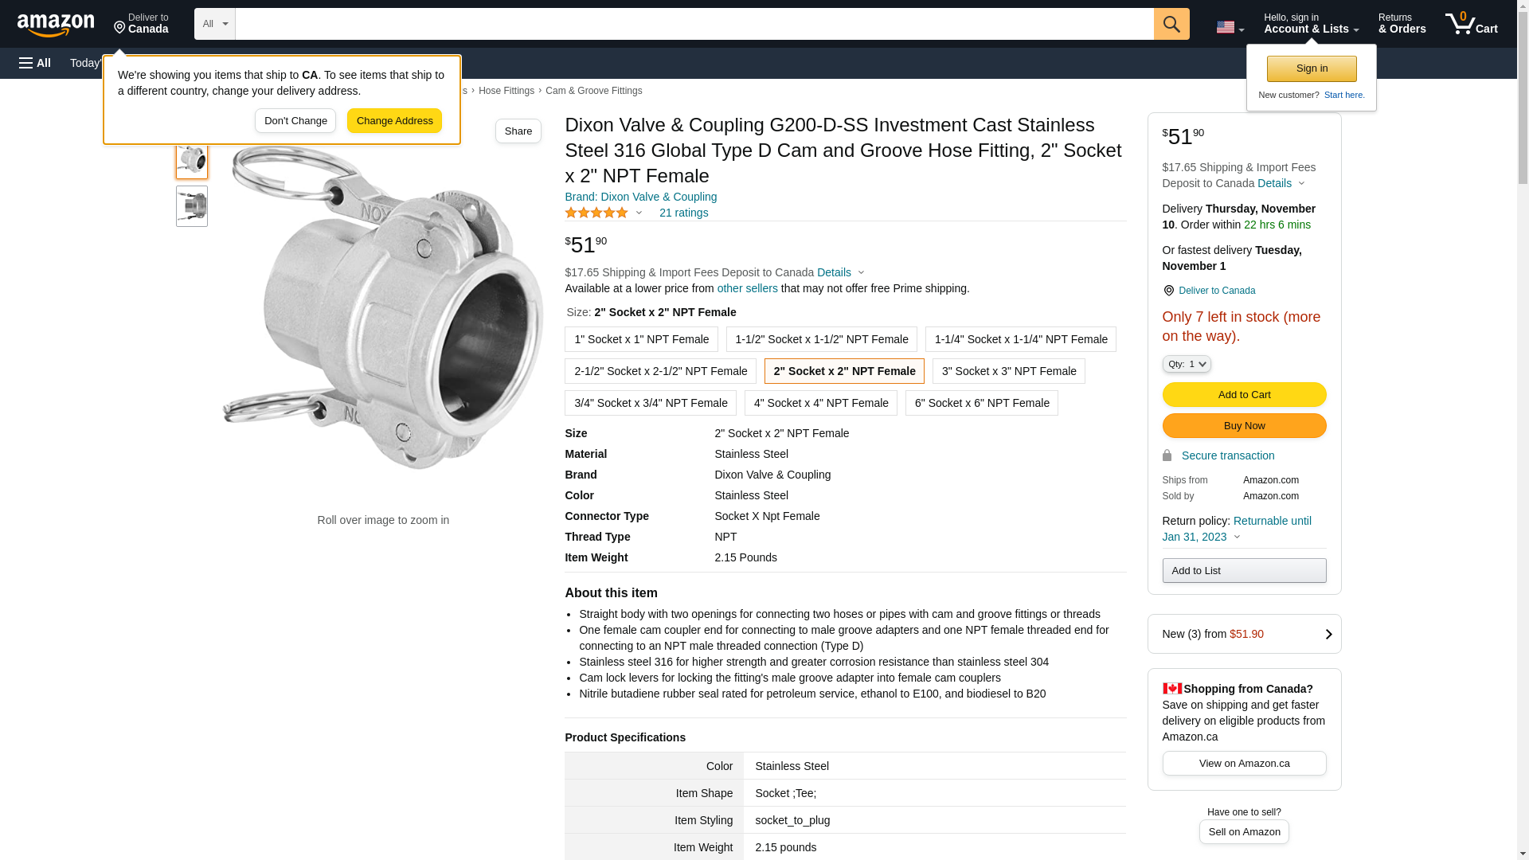Click into the Amazon search field

694,24
